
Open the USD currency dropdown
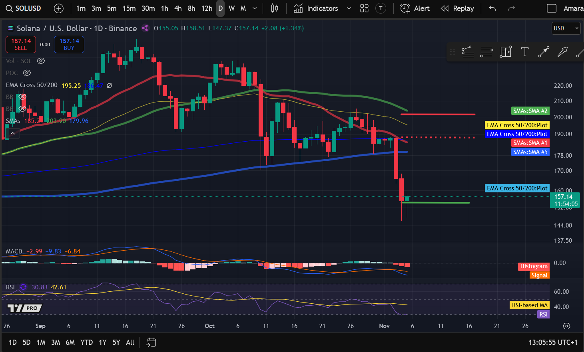566,28
